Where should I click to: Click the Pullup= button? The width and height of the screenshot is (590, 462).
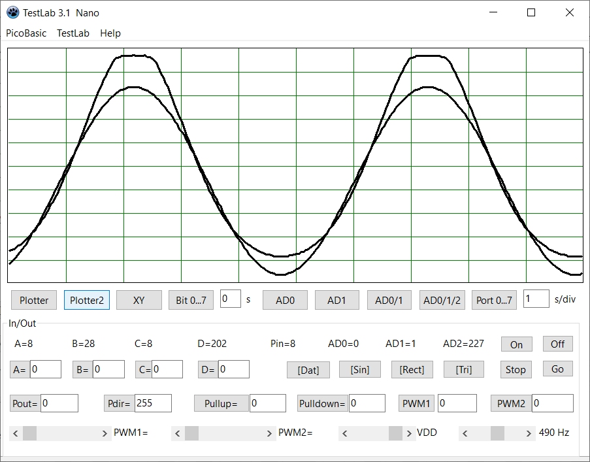click(x=221, y=403)
